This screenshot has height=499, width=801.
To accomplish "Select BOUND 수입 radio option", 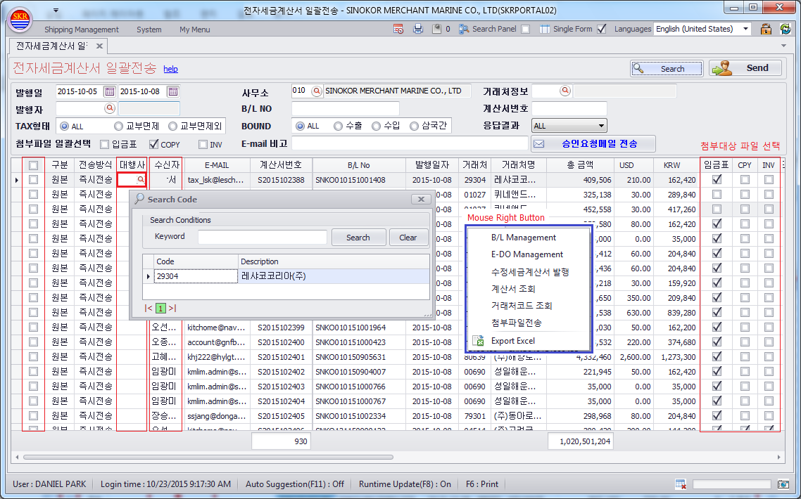I will (x=376, y=126).
